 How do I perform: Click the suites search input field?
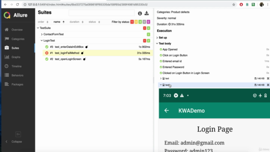pyautogui.click(x=101, y=13)
